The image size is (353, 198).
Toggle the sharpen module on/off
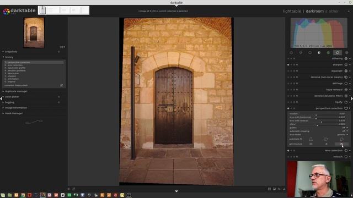(x=288, y=65)
